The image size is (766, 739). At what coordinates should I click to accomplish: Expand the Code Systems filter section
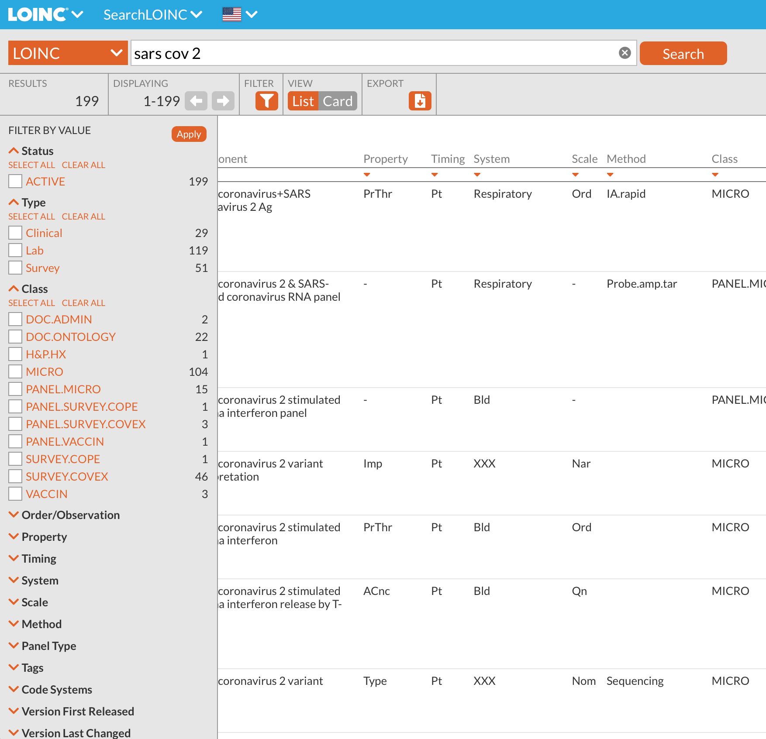tap(51, 690)
